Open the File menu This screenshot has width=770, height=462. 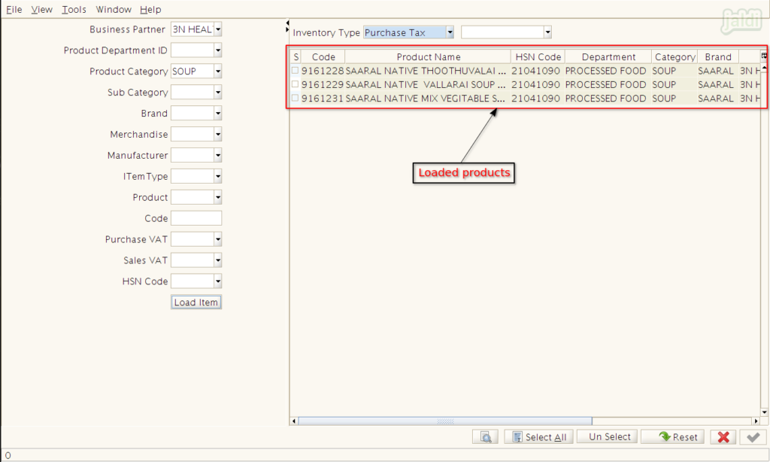(x=14, y=9)
